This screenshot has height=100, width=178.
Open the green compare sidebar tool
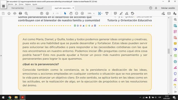click(x=175, y=56)
